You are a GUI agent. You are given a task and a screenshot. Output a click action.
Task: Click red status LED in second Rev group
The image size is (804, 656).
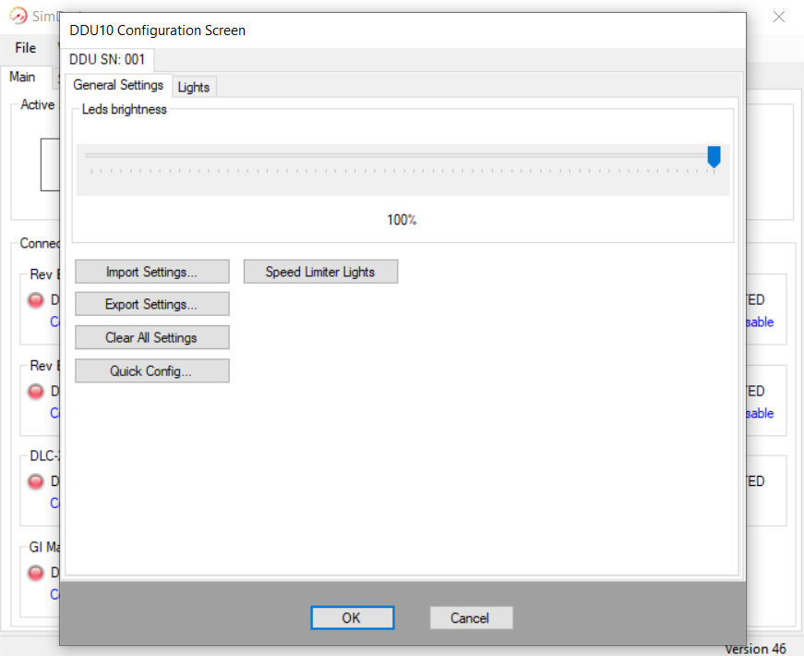[x=36, y=391]
